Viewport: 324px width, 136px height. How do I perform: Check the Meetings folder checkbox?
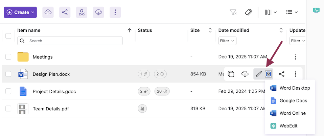pos(8,57)
